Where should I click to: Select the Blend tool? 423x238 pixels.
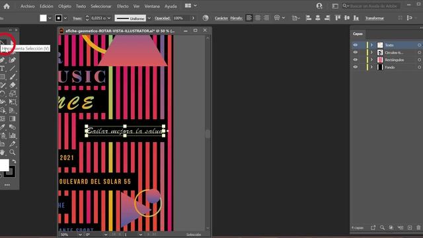point(13,127)
